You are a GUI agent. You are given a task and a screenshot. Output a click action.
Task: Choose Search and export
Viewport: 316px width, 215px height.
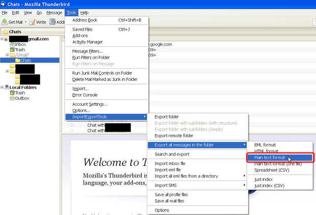tap(198, 154)
